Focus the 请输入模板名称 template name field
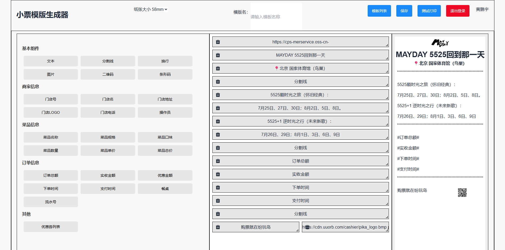This screenshot has height=250, width=505. pyautogui.click(x=276, y=17)
